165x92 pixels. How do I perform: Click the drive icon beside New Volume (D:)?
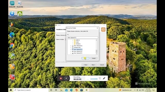tap(73, 46)
